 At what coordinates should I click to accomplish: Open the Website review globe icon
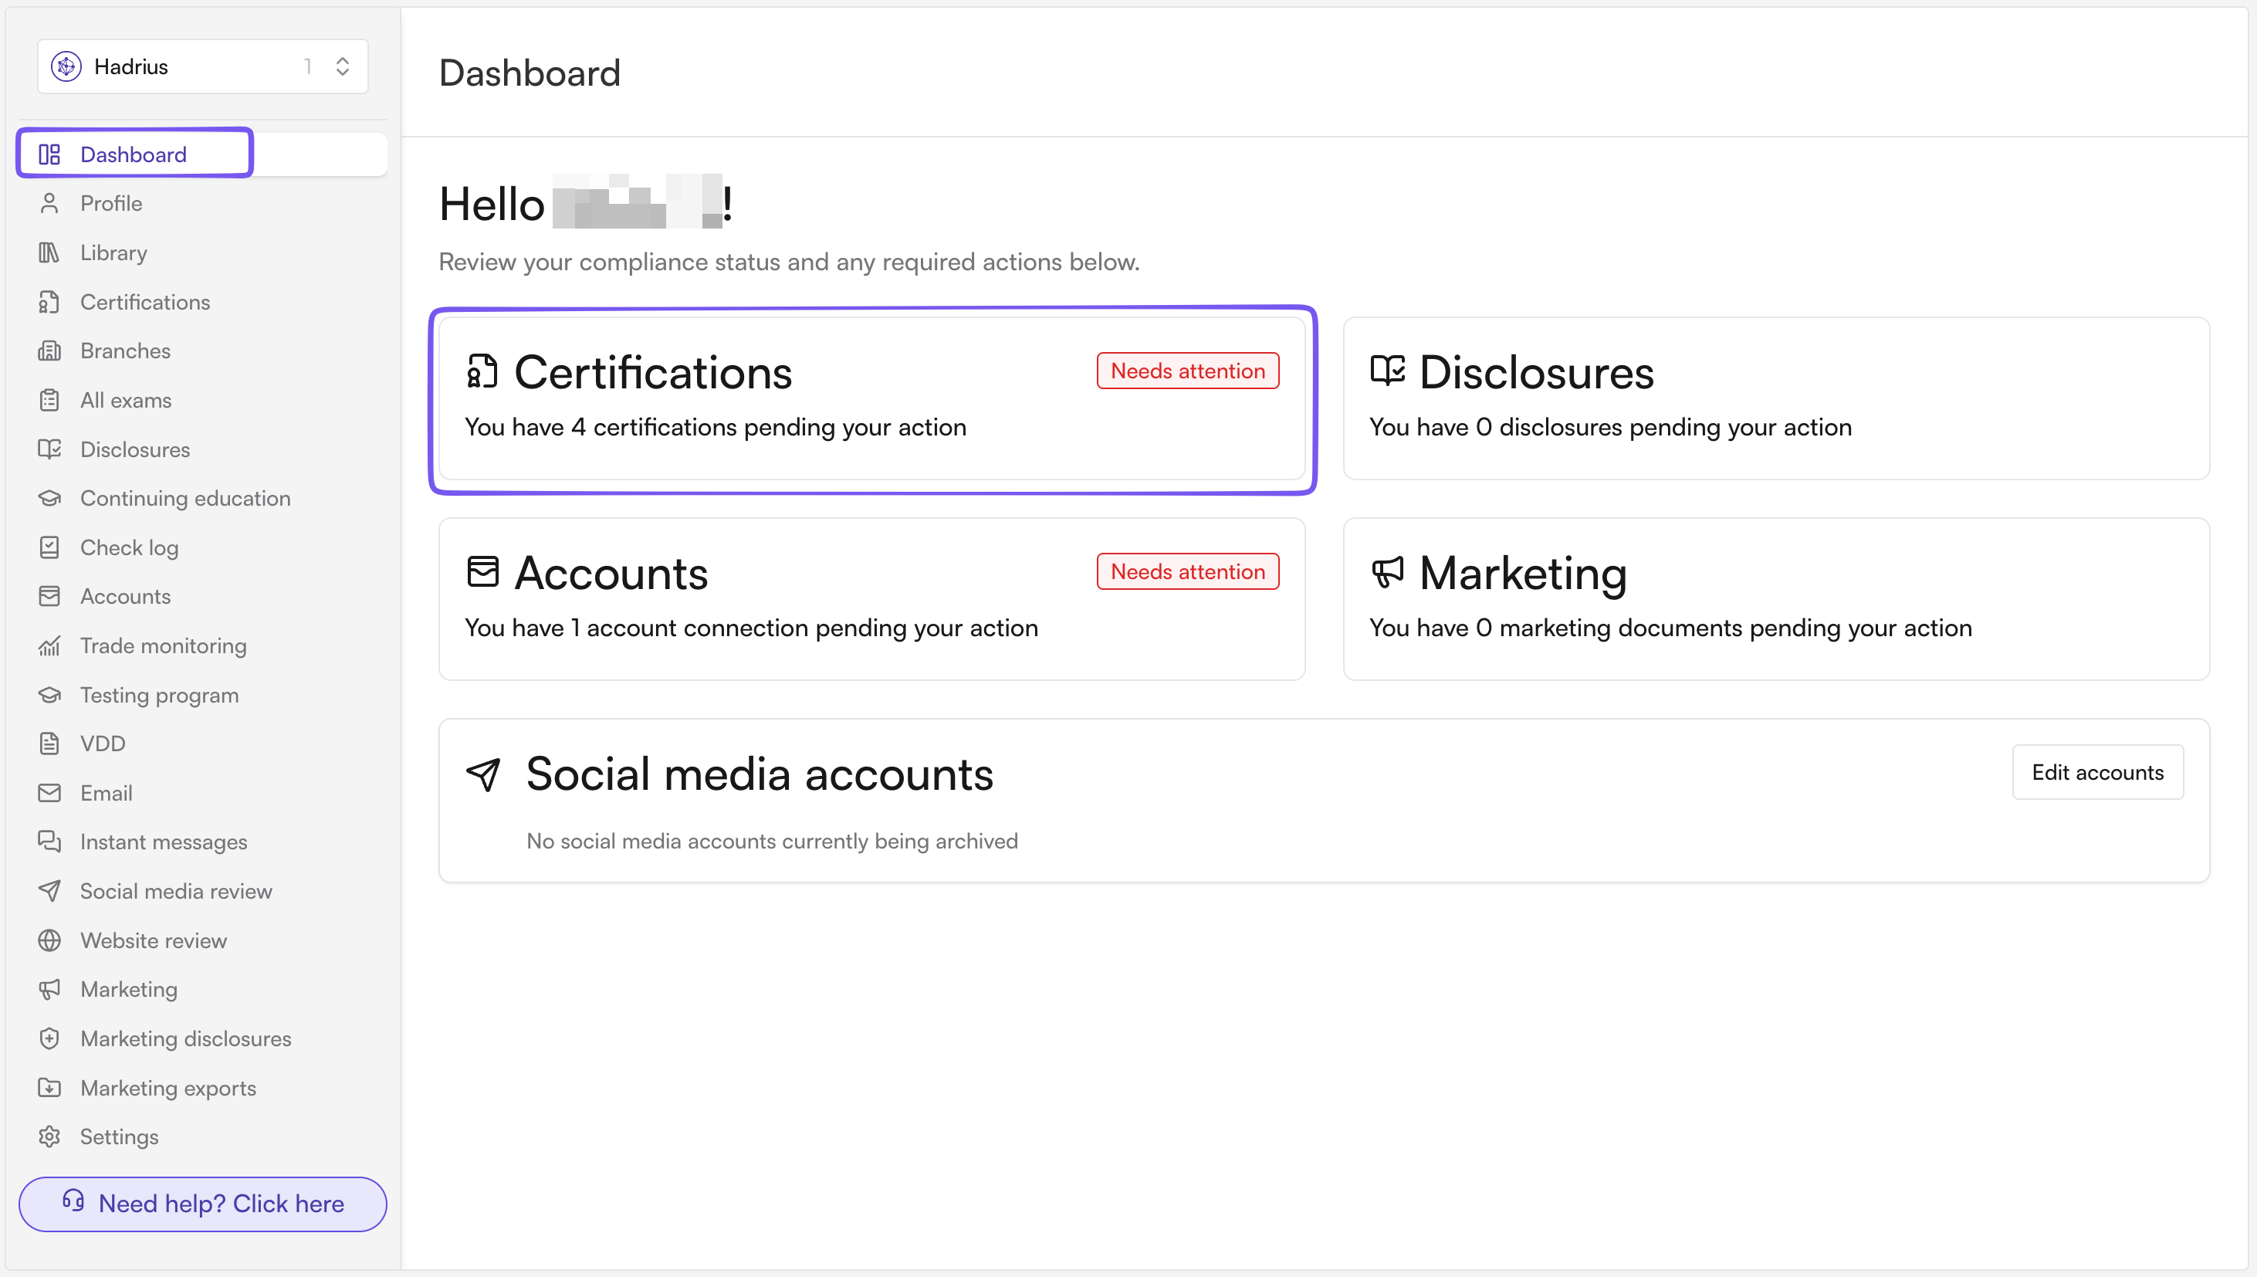click(x=49, y=940)
